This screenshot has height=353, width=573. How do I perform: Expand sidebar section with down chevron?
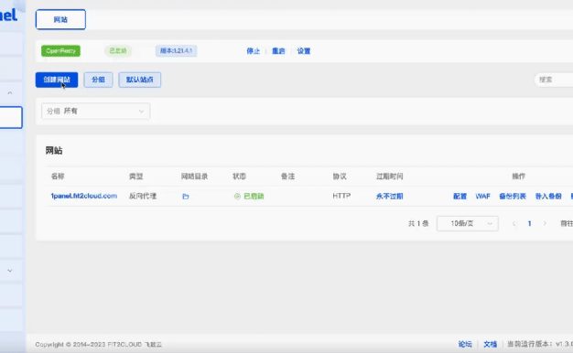[x=10, y=271]
